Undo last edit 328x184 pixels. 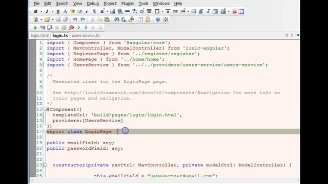click(x=75, y=19)
